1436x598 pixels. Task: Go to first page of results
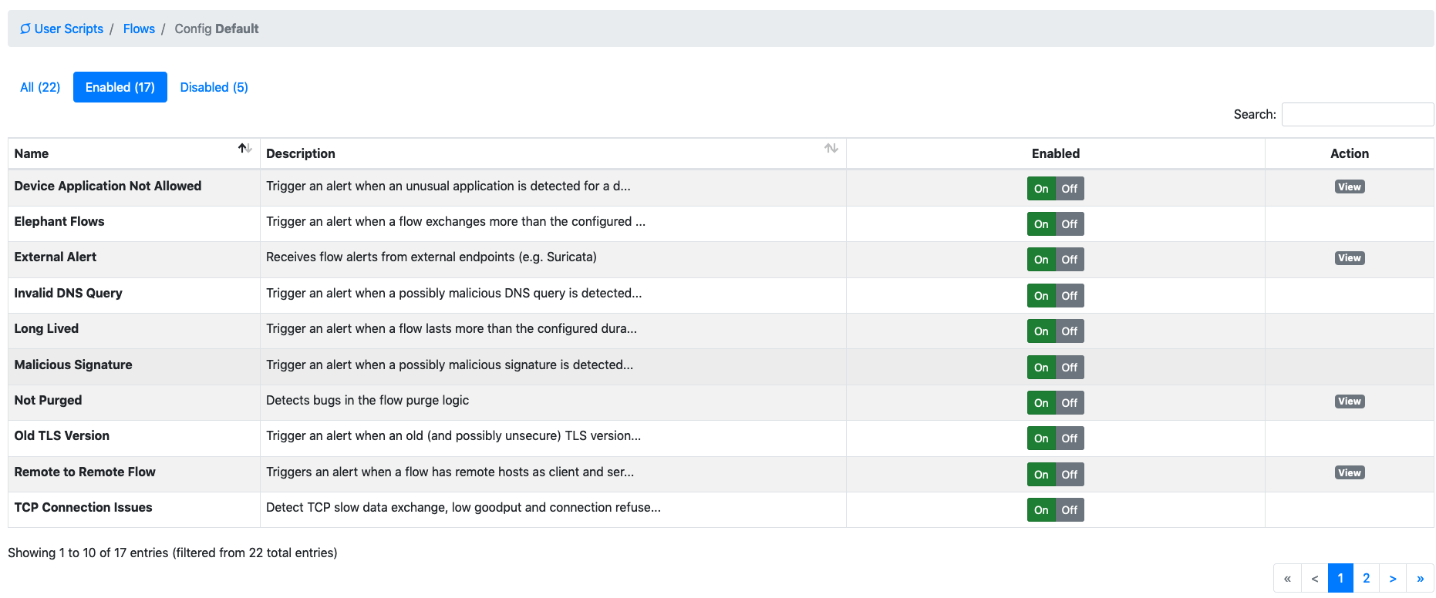[1287, 579]
